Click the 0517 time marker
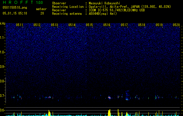 [x=124, y=25]
